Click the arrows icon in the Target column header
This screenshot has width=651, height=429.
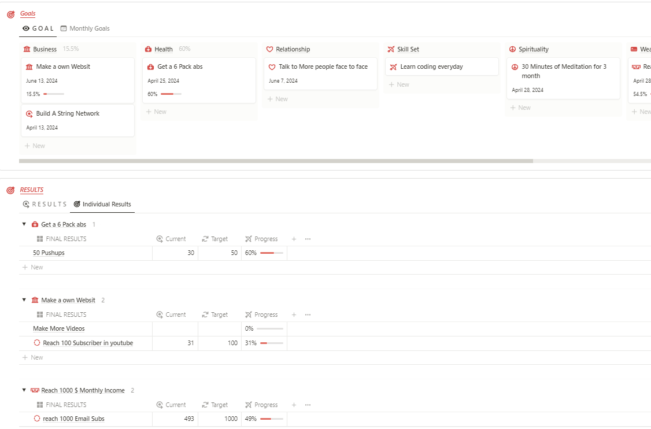click(x=205, y=238)
